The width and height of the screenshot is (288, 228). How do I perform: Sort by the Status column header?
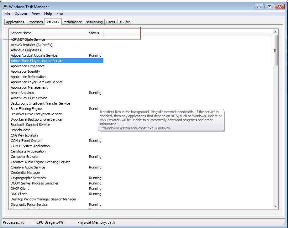[95, 33]
